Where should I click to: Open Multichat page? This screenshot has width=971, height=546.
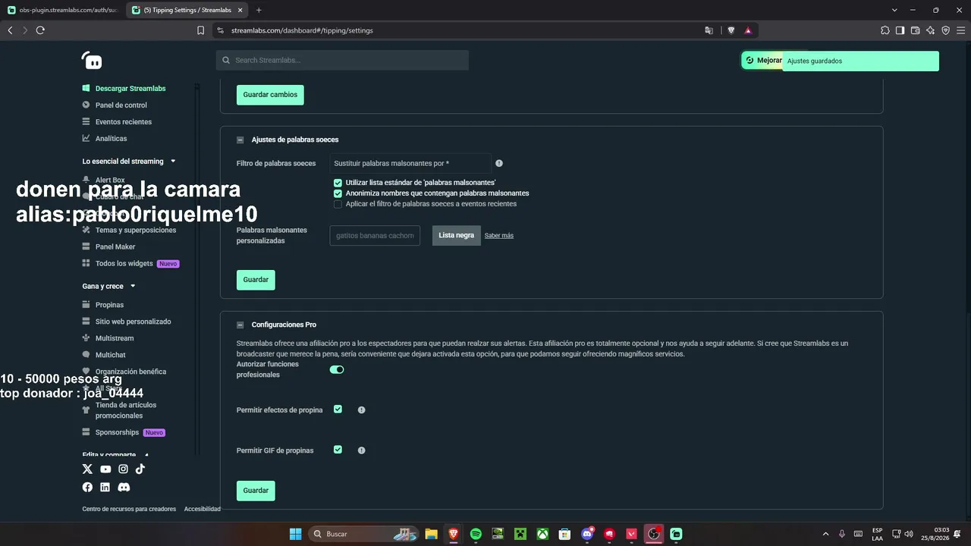(x=104, y=355)
